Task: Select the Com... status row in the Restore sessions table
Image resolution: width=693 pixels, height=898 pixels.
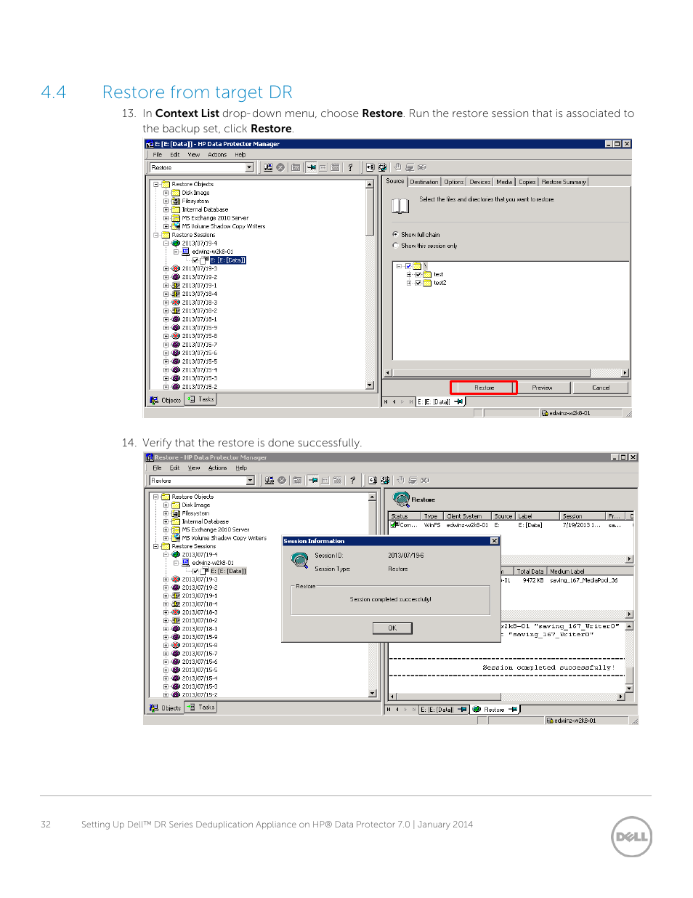Action: pyautogui.click(x=511, y=525)
